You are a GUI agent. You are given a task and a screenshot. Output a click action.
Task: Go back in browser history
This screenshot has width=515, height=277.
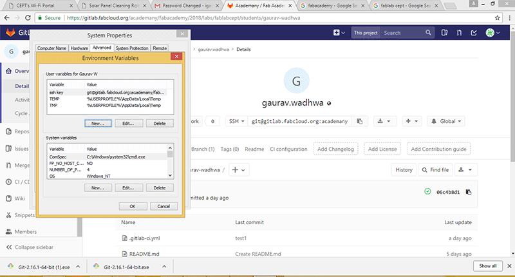click(x=6, y=18)
